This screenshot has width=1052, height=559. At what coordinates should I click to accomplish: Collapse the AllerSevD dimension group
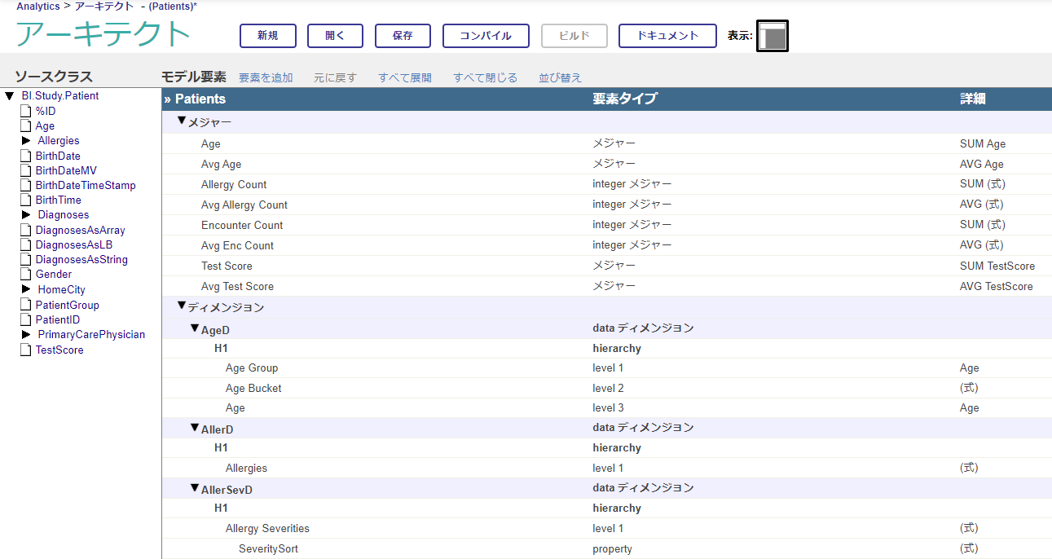point(195,489)
